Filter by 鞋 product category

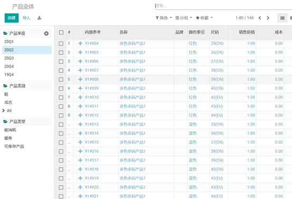pos(6,94)
